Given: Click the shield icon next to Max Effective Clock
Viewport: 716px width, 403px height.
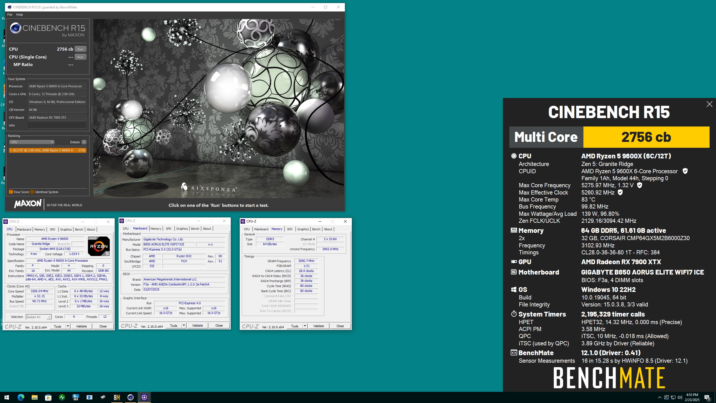Looking at the screenshot, I should [x=620, y=192].
